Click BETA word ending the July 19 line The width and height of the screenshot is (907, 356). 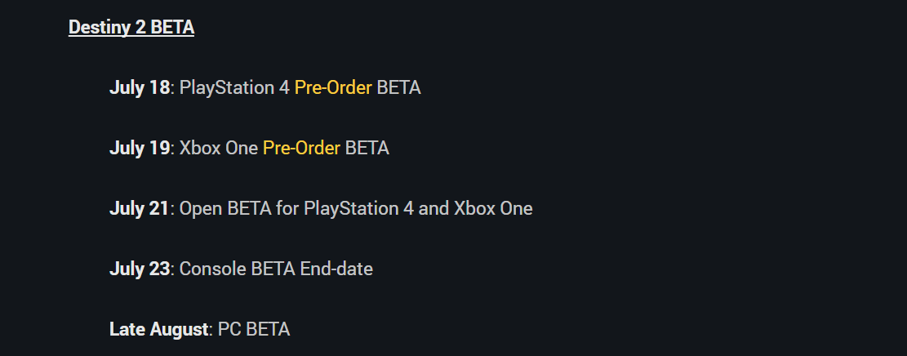tap(367, 148)
